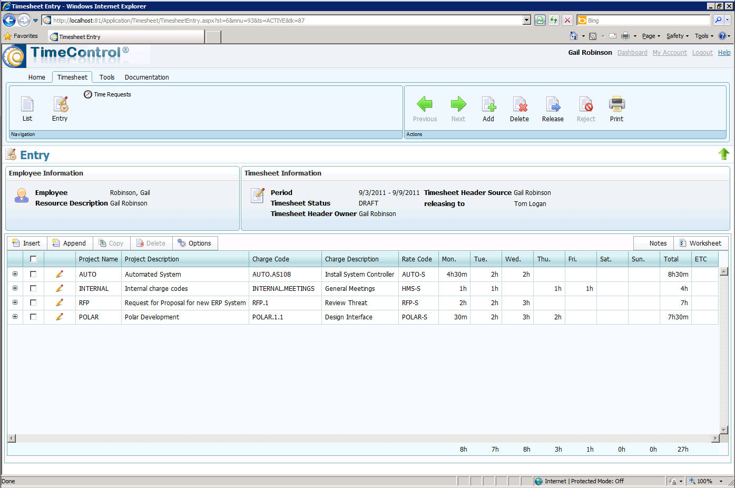The height and width of the screenshot is (488, 735).
Task: Edit the POLAR row with pencil icon
Action: tap(59, 317)
